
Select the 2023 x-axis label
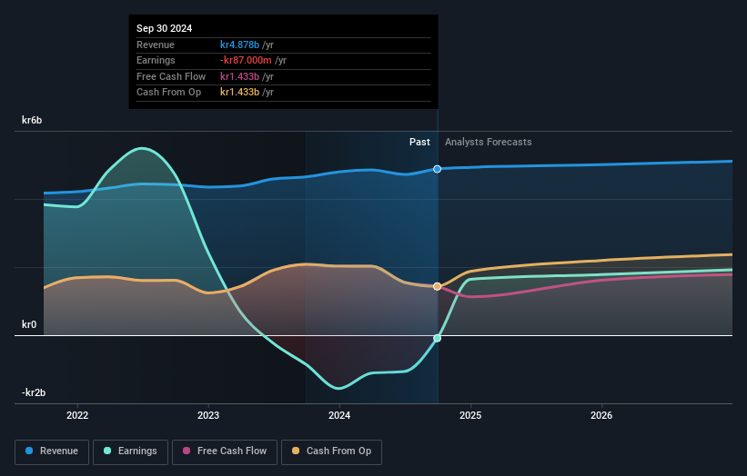pos(208,415)
